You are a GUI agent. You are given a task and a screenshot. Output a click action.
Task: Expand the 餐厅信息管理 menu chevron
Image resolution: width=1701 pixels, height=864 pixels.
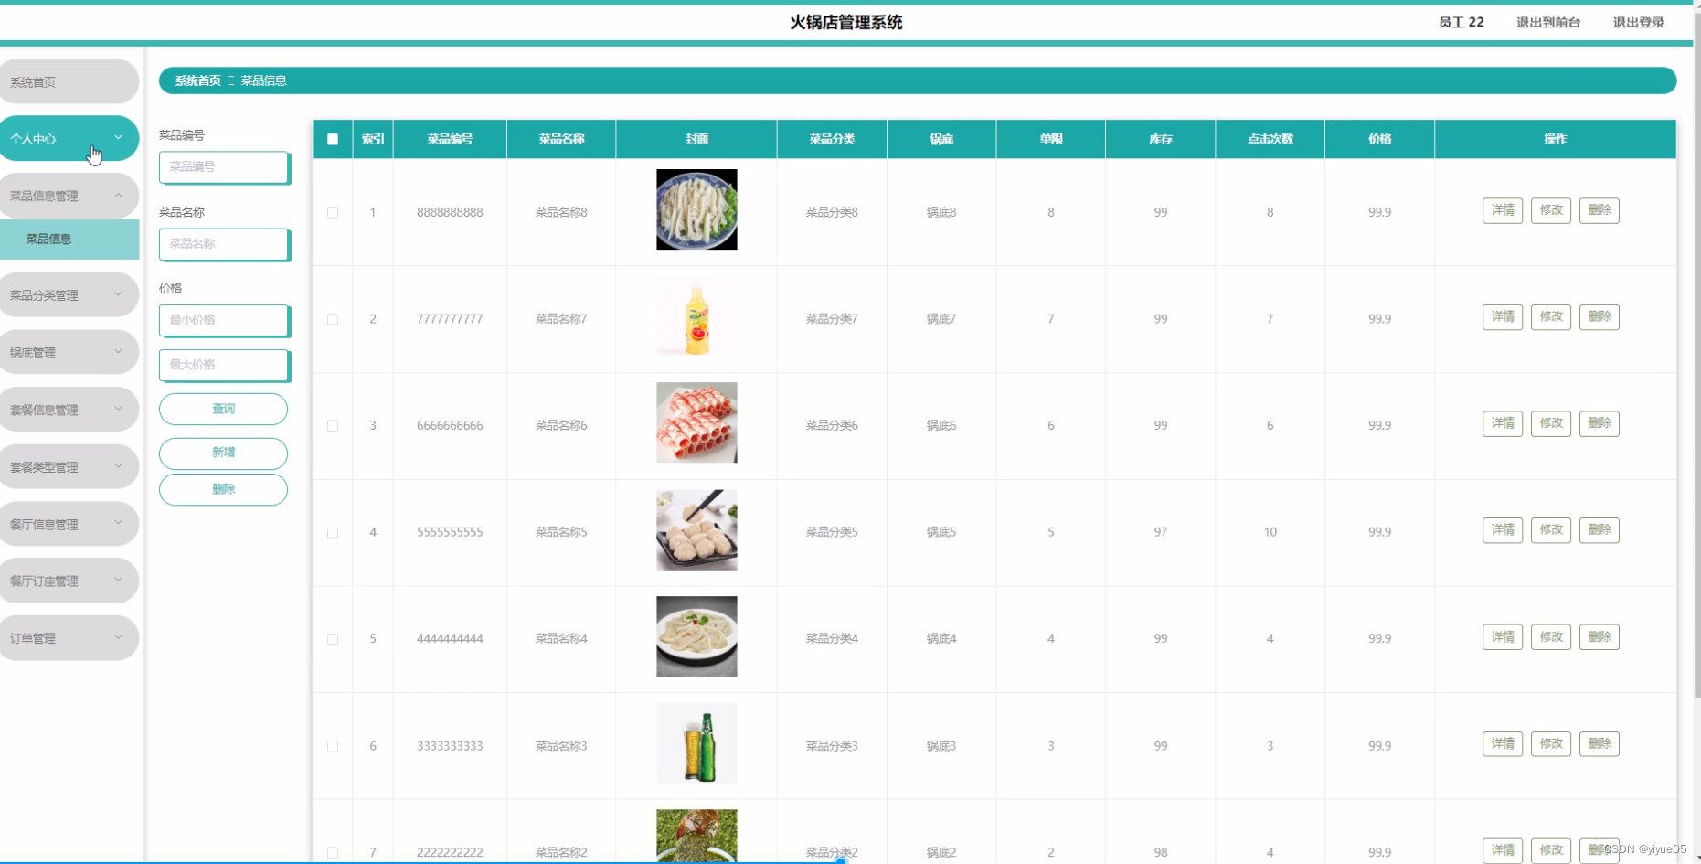pos(118,523)
